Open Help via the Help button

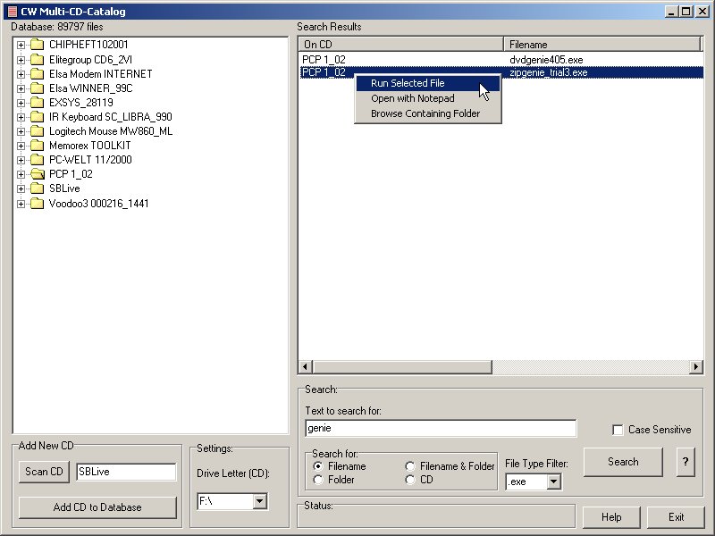[611, 517]
